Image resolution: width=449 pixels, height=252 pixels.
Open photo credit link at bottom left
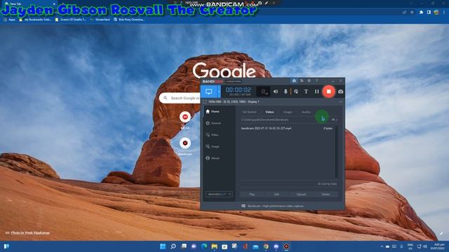click(30, 233)
